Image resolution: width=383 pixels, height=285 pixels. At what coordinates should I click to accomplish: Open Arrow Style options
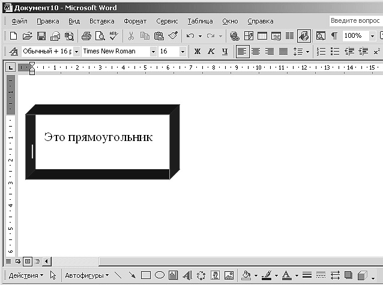[x=335, y=275]
